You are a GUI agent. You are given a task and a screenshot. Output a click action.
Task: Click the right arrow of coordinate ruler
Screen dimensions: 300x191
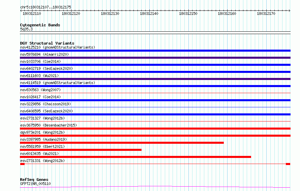coord(290,11)
